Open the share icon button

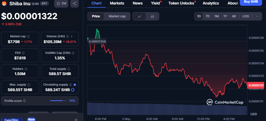[75, 3]
